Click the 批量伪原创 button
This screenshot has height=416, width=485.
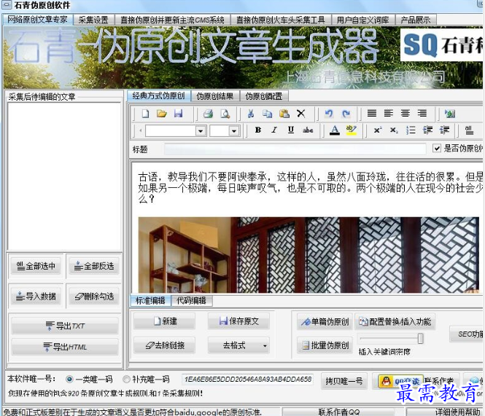(325, 345)
